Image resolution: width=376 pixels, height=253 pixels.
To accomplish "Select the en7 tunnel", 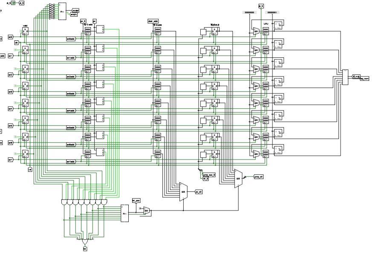I will (11, 159).
